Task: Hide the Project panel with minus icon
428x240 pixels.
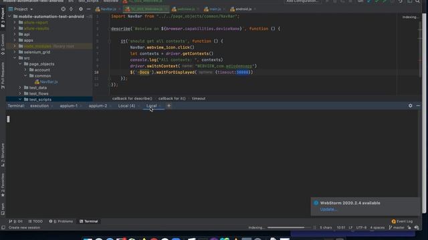Action: pos(88,9)
